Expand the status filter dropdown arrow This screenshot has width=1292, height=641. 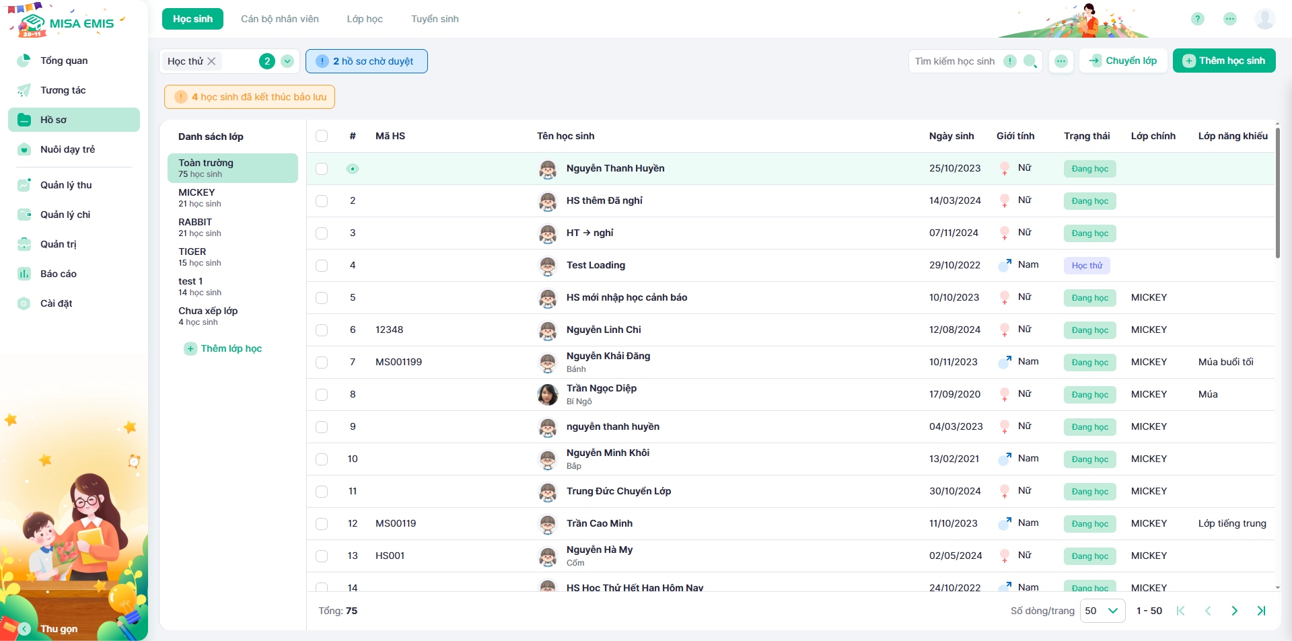tap(287, 61)
